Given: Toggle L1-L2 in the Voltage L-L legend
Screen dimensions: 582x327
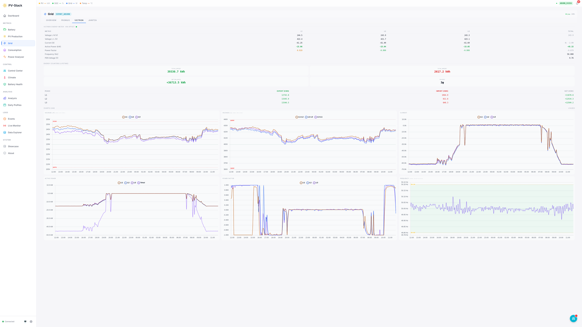Looking at the screenshot, I should (300, 117).
